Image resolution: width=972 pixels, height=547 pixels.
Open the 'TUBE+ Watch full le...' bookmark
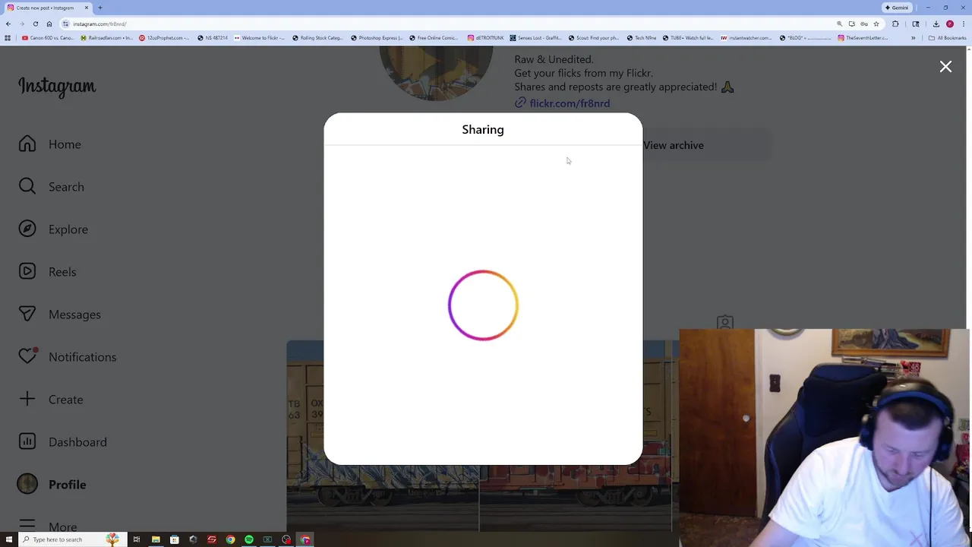pos(689,38)
